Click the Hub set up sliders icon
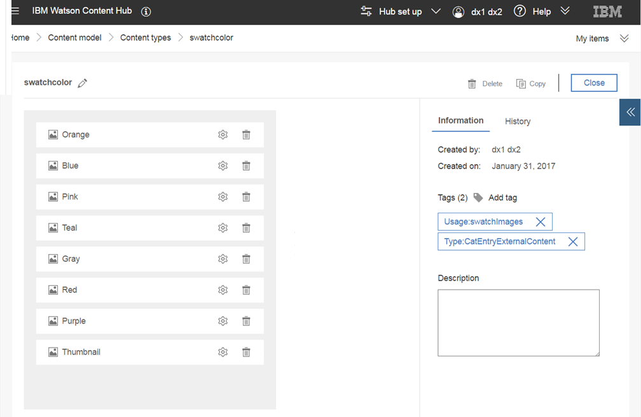This screenshot has width=641, height=417. pyautogui.click(x=366, y=11)
